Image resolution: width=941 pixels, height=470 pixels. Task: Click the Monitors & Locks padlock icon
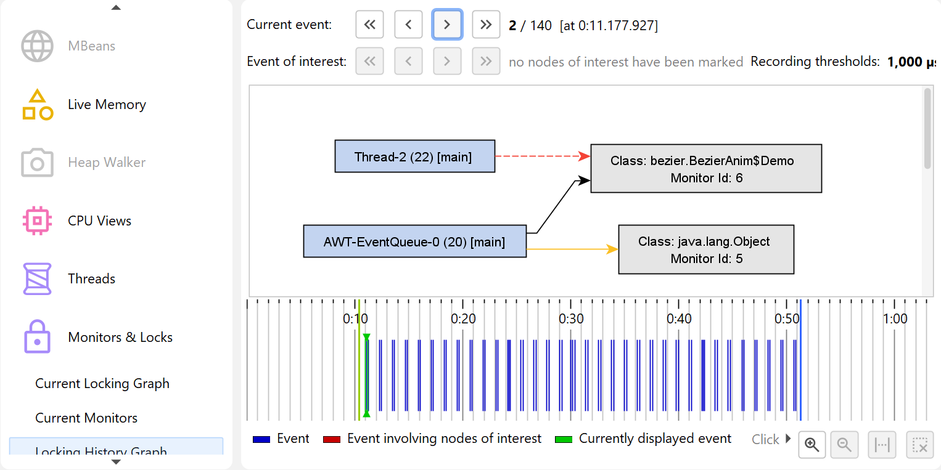point(37,337)
